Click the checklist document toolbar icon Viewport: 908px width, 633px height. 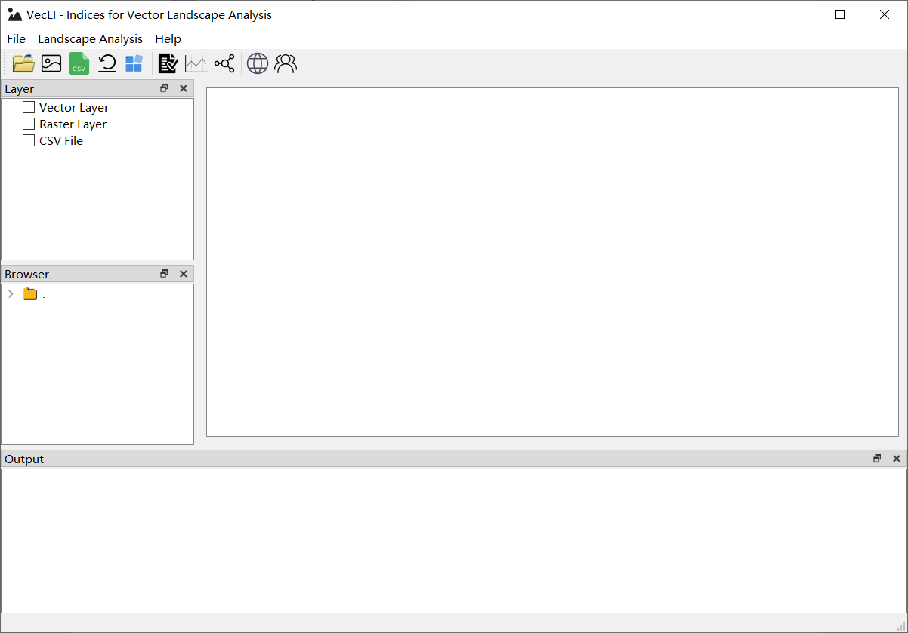(x=168, y=63)
